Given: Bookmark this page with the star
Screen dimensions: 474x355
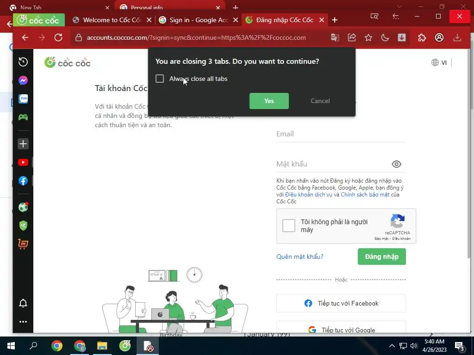Looking at the screenshot, I should point(368,37).
